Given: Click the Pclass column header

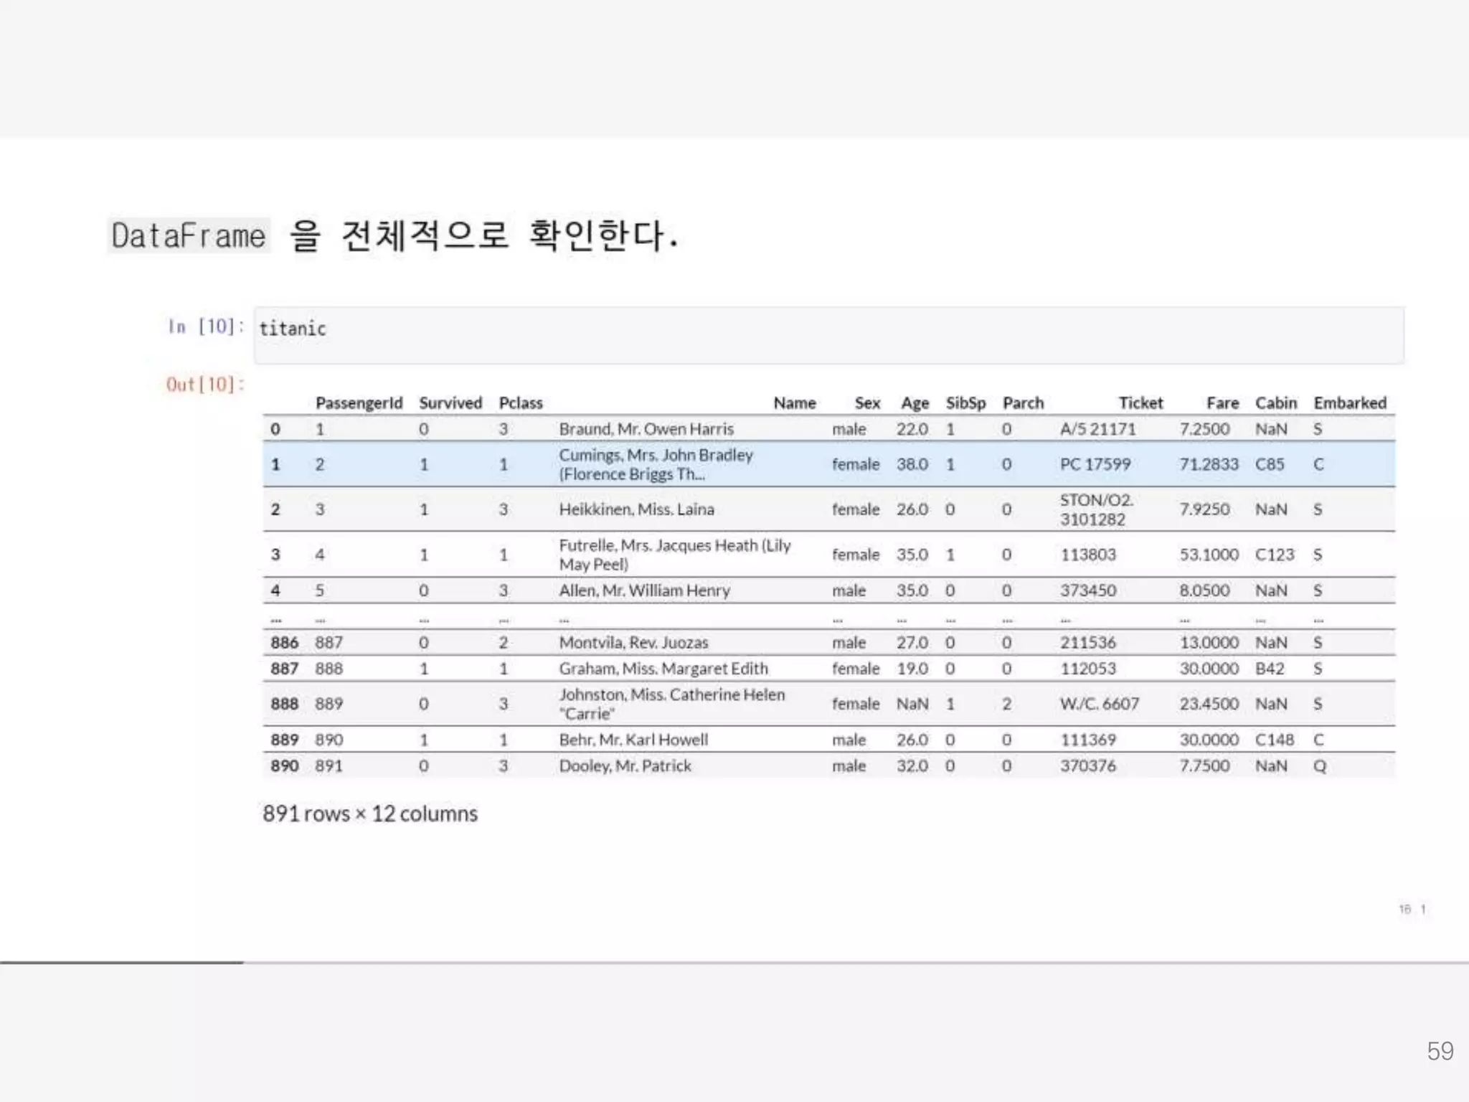Looking at the screenshot, I should point(521,403).
